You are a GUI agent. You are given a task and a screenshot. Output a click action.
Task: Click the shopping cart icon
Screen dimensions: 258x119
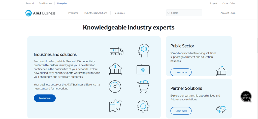click(x=143, y=86)
